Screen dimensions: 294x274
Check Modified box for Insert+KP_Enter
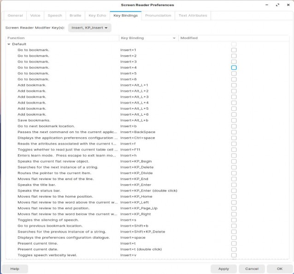(234, 185)
